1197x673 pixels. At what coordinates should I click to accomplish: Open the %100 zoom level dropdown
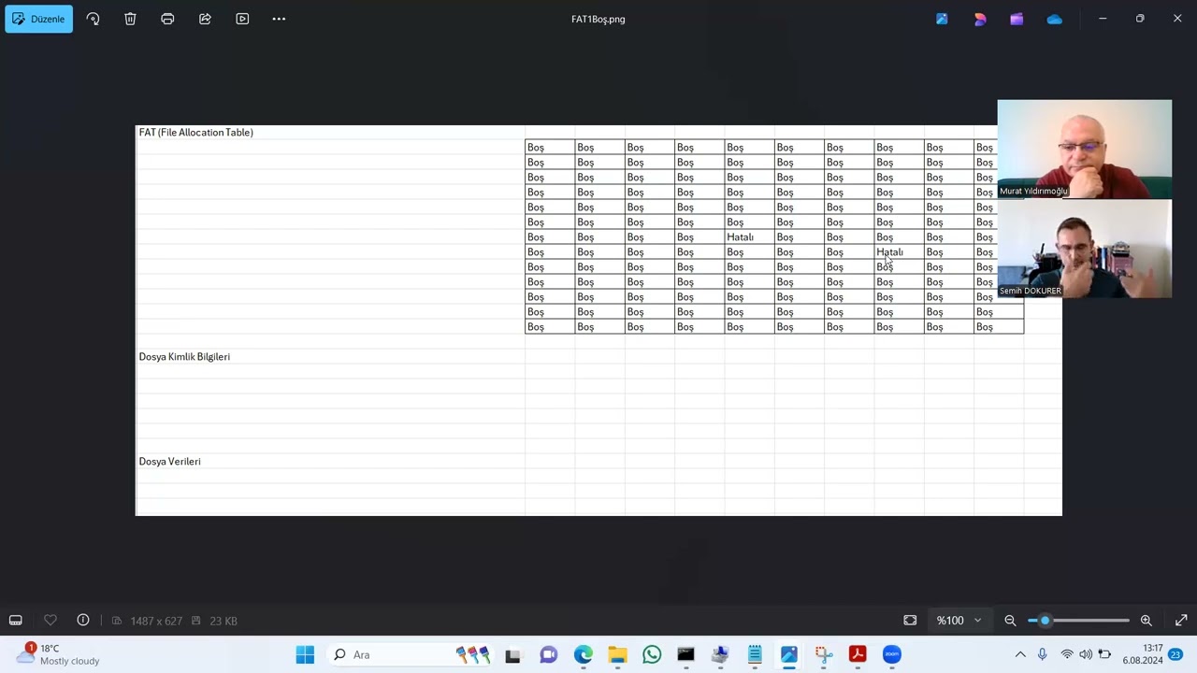coord(959,620)
